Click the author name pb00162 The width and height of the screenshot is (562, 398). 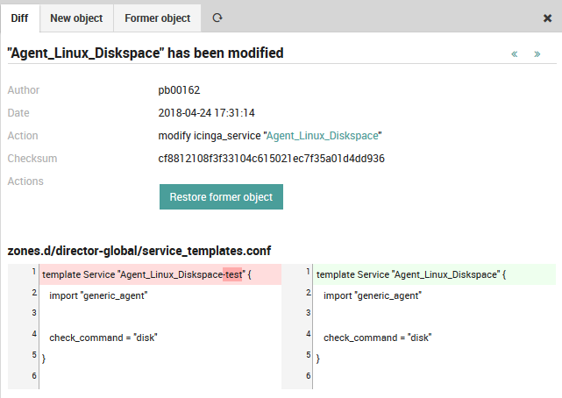pos(180,90)
